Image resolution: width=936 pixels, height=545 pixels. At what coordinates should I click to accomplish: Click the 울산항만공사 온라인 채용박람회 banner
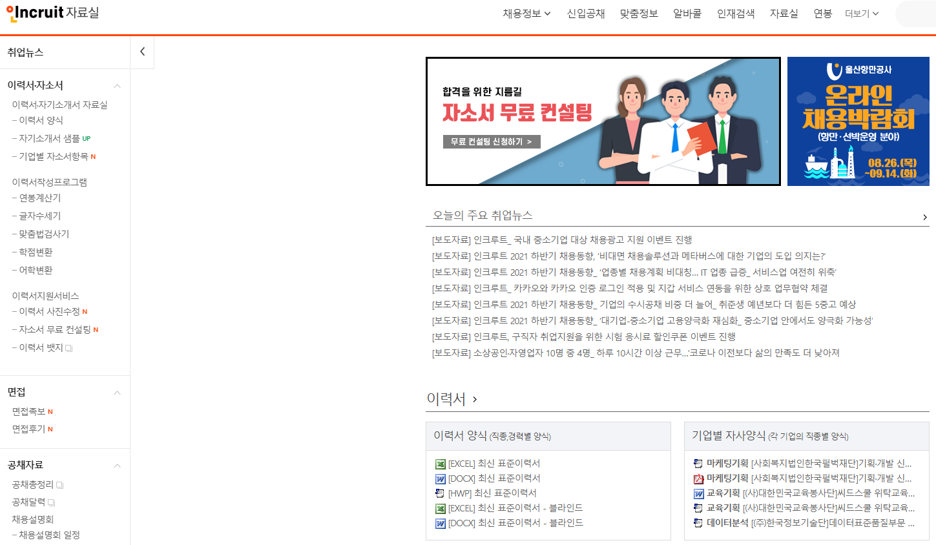tap(858, 121)
